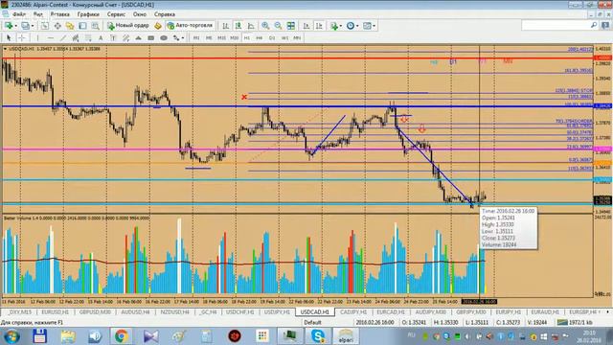The width and height of the screenshot is (613, 345).
Task: Open new chart toolbar icon
Action: pos(8,26)
